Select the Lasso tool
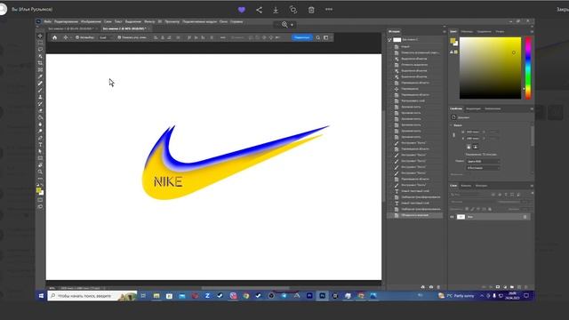Image resolution: width=569 pixels, height=320 pixels. [x=40, y=50]
